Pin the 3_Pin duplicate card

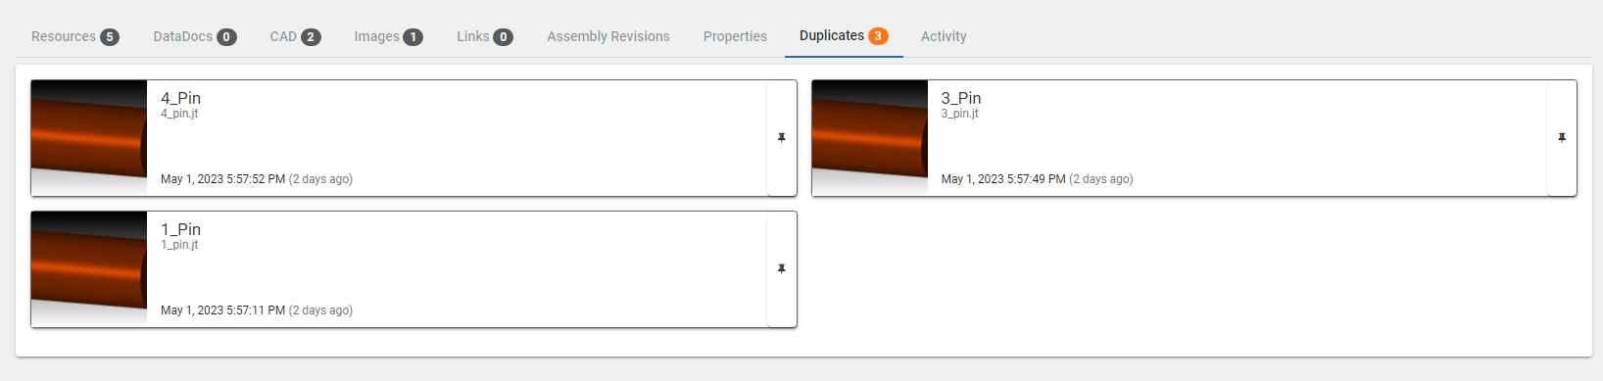click(x=1562, y=138)
